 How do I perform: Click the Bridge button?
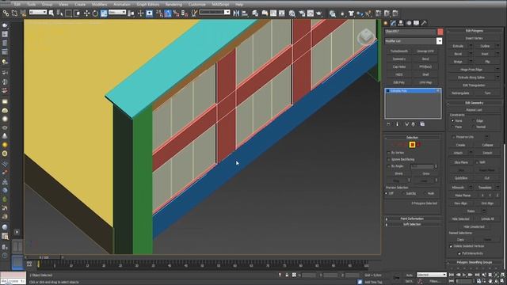pyautogui.click(x=458, y=62)
